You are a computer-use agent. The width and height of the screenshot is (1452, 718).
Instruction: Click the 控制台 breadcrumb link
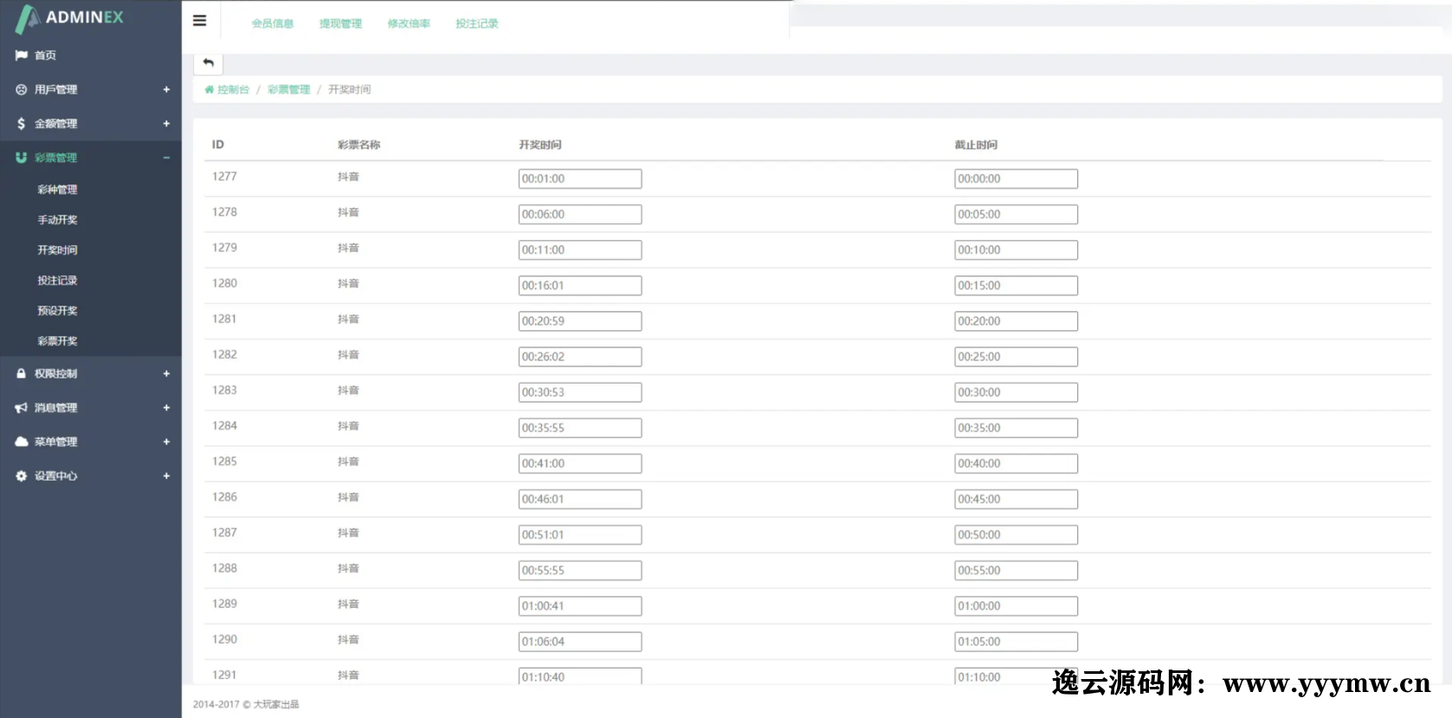point(233,89)
